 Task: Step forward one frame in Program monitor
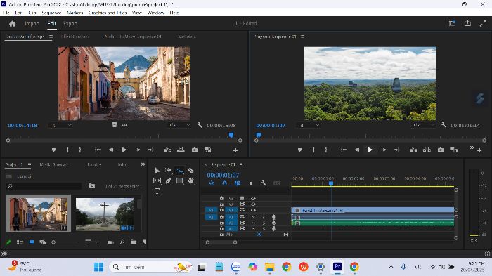384,150
